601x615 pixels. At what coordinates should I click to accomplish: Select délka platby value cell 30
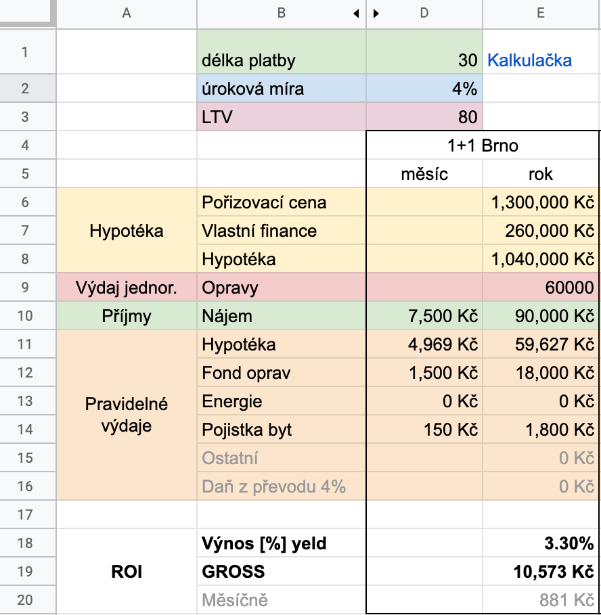(424, 60)
